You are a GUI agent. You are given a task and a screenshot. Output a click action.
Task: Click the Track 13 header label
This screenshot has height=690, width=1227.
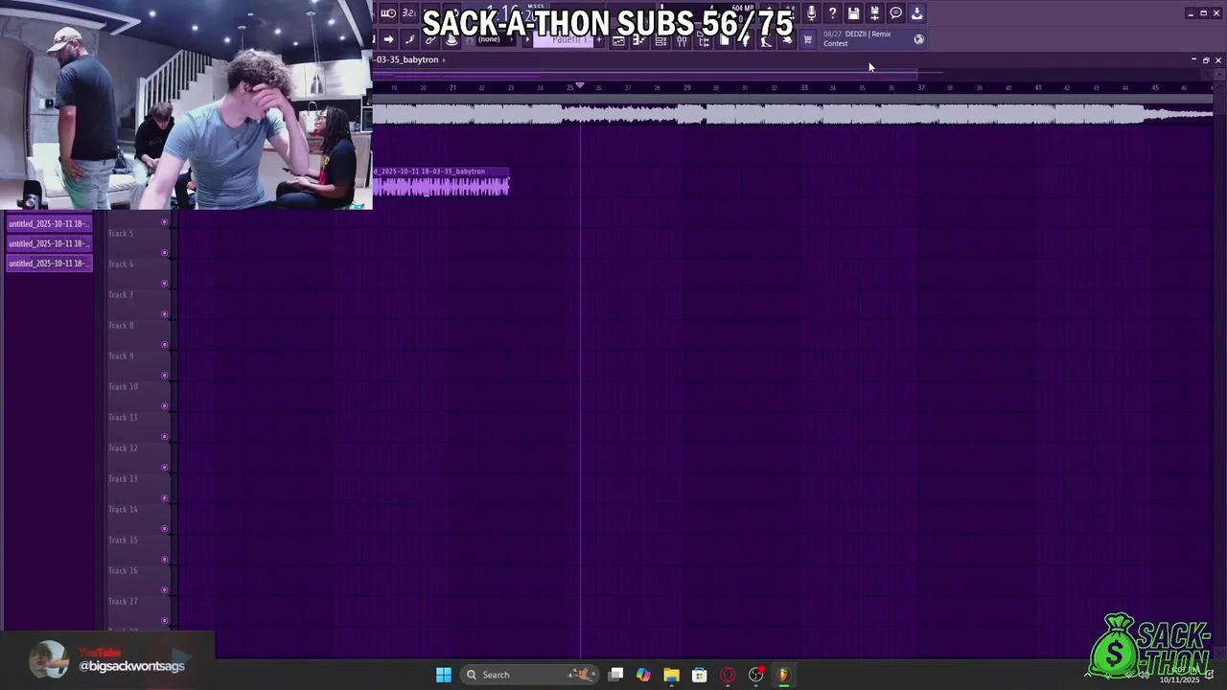tap(123, 479)
